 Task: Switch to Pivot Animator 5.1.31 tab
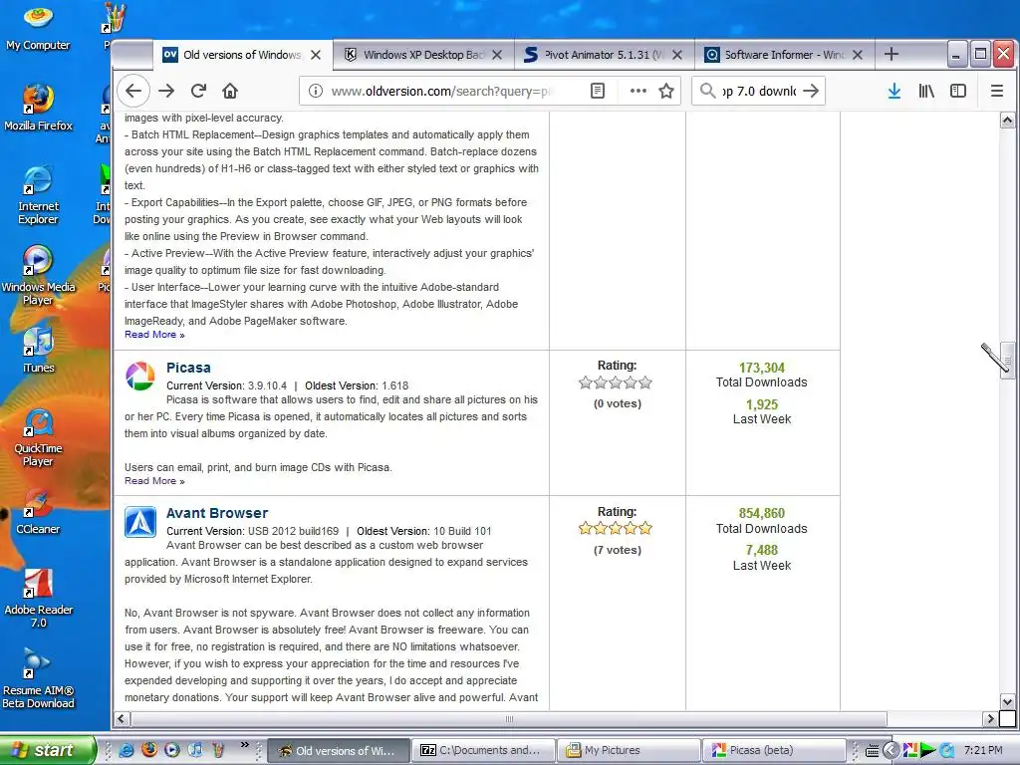click(x=604, y=55)
